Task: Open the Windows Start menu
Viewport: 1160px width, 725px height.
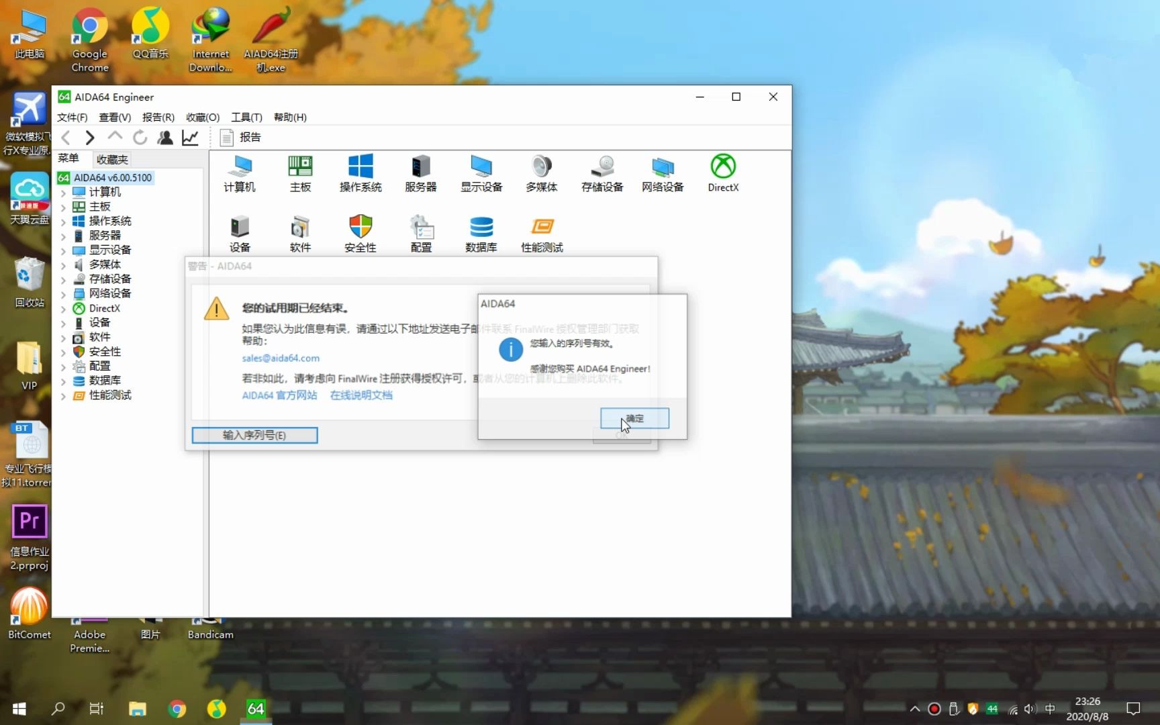Action: coord(19,709)
